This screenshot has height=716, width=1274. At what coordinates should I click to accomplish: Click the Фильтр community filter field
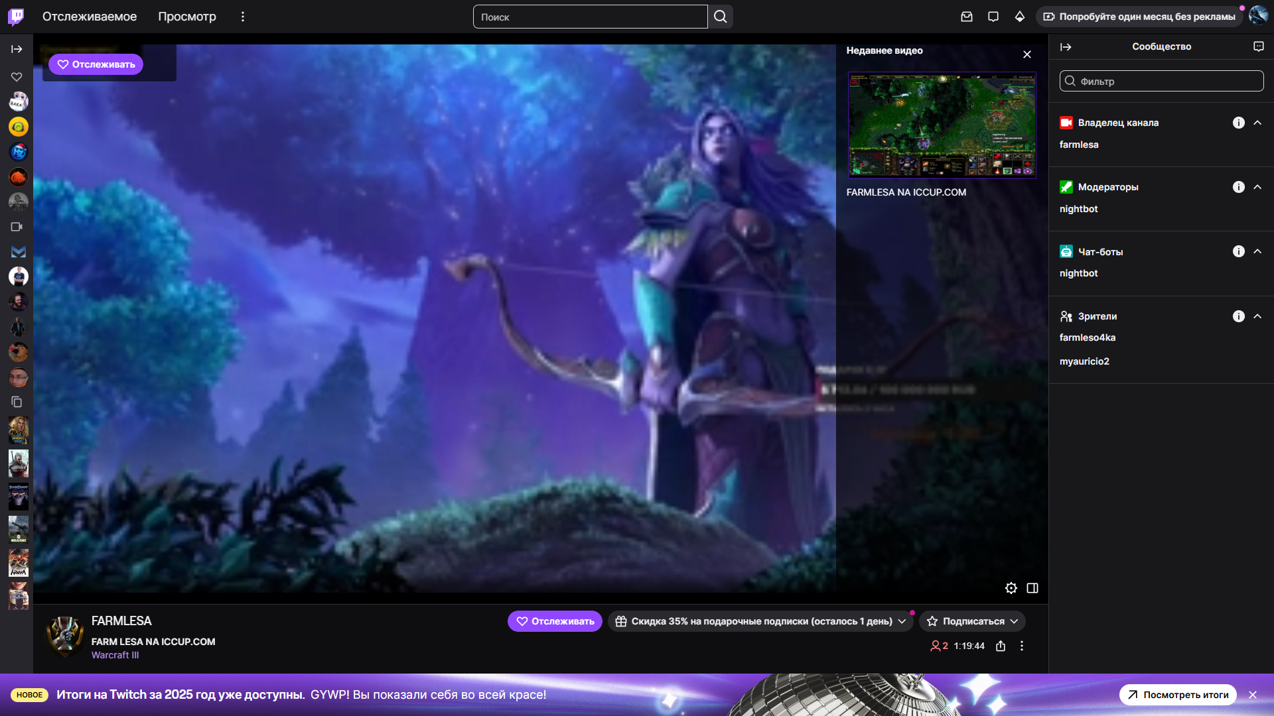(1161, 81)
